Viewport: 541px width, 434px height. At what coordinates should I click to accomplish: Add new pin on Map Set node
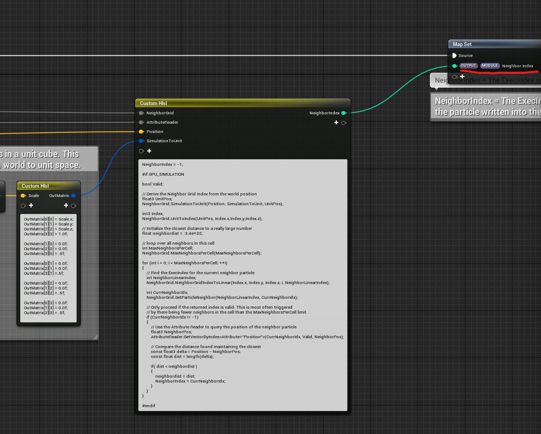coord(462,76)
